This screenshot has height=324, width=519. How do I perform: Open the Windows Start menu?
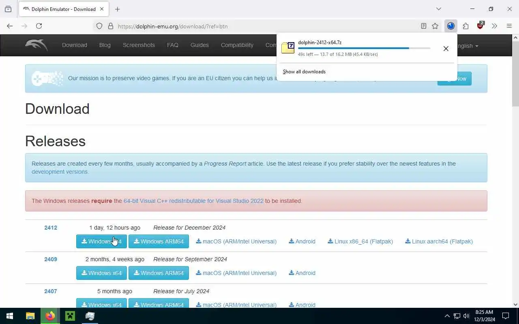(10, 316)
